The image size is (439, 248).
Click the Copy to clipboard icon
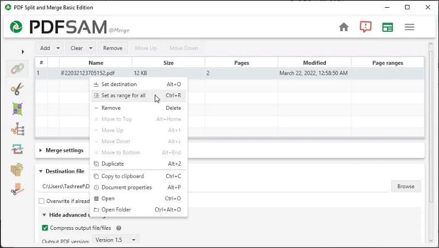pyautogui.click(x=96, y=176)
